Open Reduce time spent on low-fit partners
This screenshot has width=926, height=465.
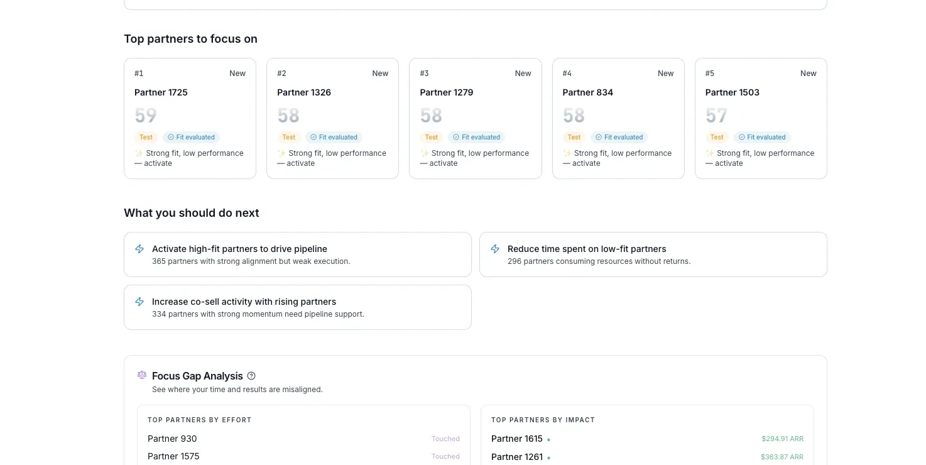click(653, 254)
